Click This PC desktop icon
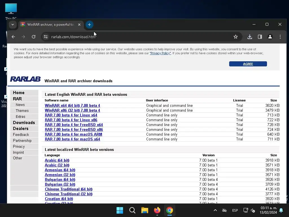289x217 pixels. coord(11,11)
